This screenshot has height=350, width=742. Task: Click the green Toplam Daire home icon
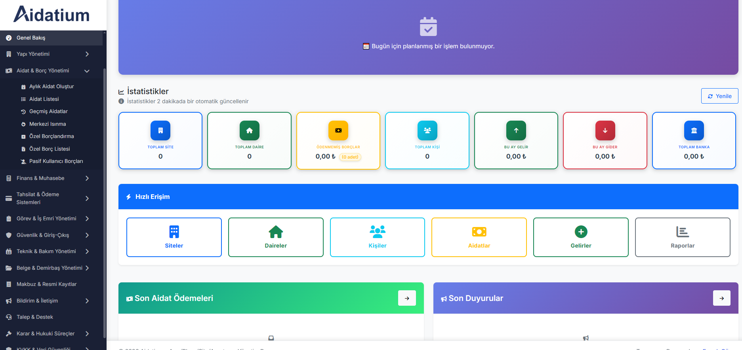pyautogui.click(x=250, y=131)
